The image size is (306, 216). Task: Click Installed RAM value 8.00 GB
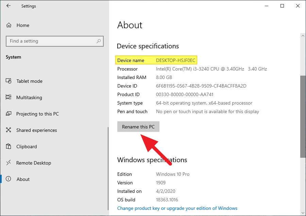tap(164, 77)
